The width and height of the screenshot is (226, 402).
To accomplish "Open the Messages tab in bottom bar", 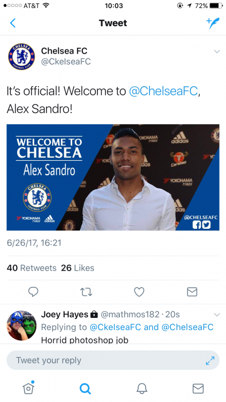I will [x=198, y=389].
